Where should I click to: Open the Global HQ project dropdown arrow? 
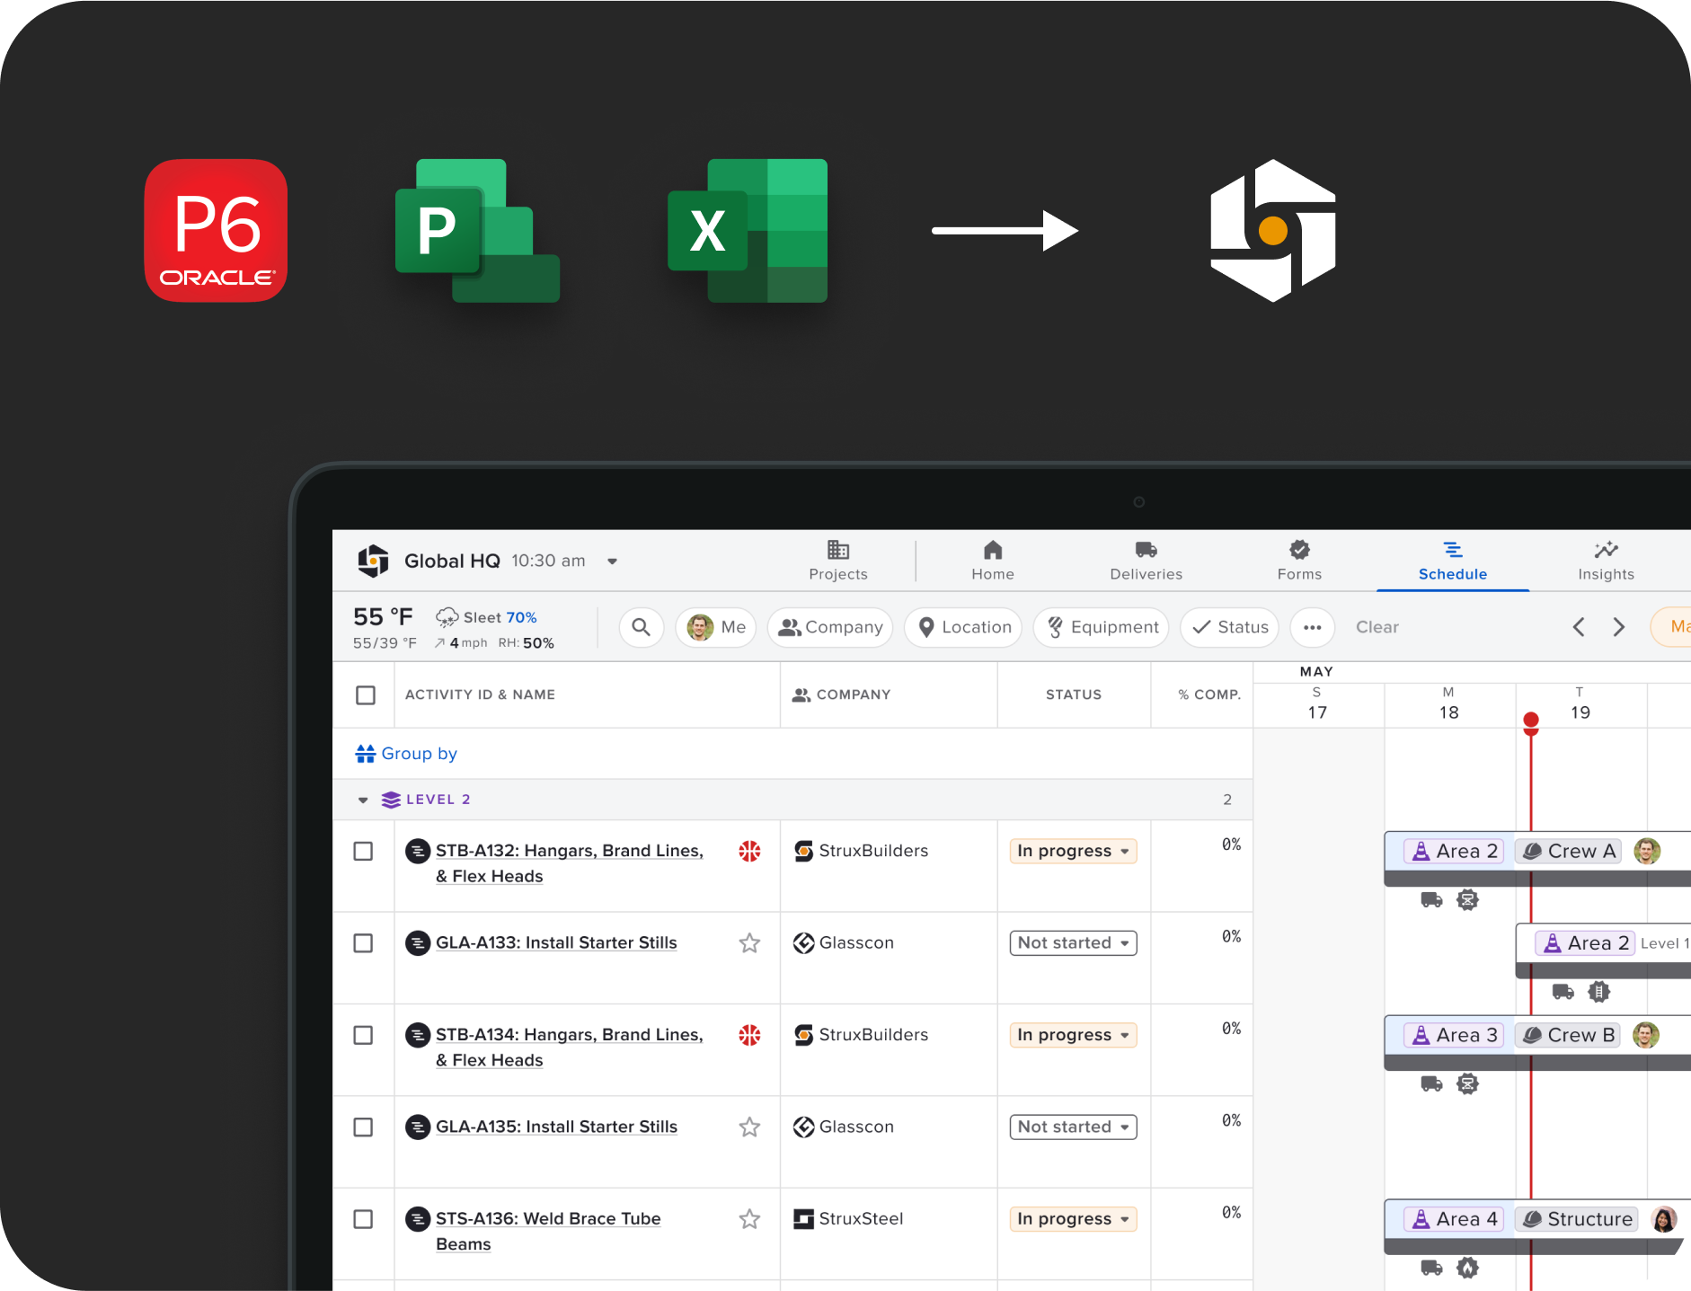click(x=612, y=561)
